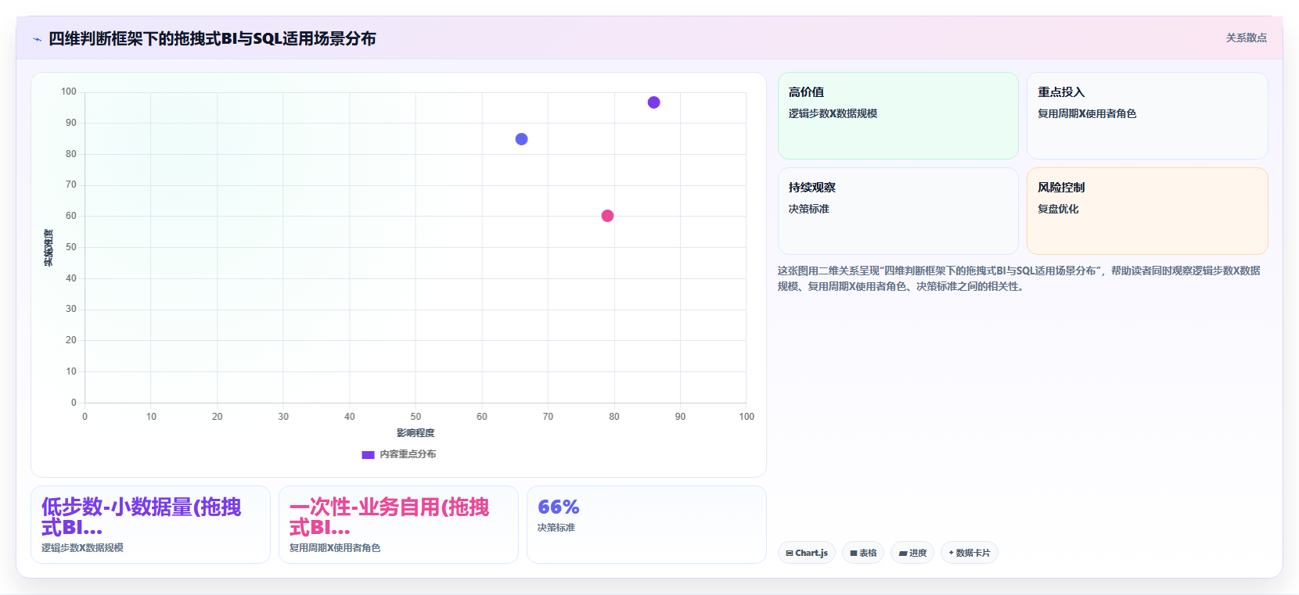Toggle the purple 内容重点分布 legend swatch
The height and width of the screenshot is (595, 1299).
[368, 454]
